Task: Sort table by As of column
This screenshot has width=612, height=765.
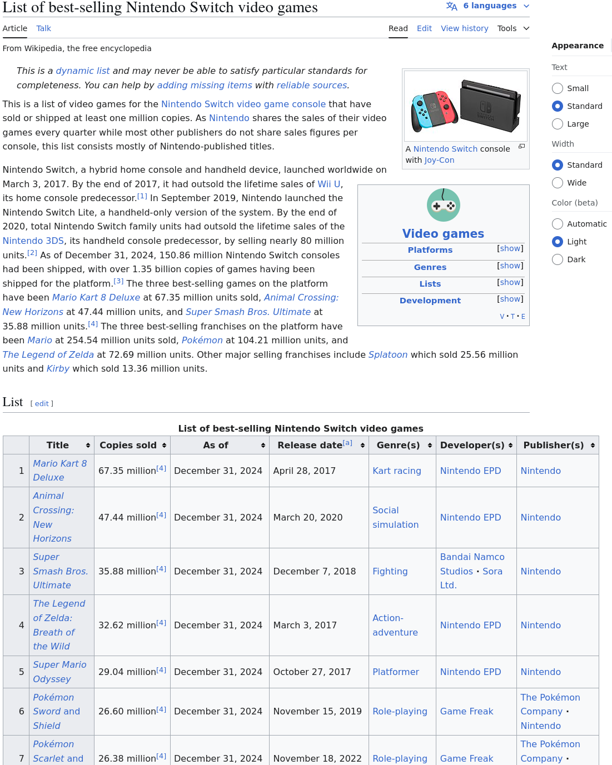Action: coord(263,446)
